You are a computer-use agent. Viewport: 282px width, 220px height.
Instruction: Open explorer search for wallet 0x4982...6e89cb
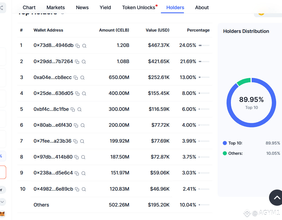click(x=84, y=189)
